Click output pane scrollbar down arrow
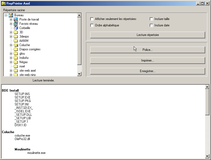 (207, 156)
